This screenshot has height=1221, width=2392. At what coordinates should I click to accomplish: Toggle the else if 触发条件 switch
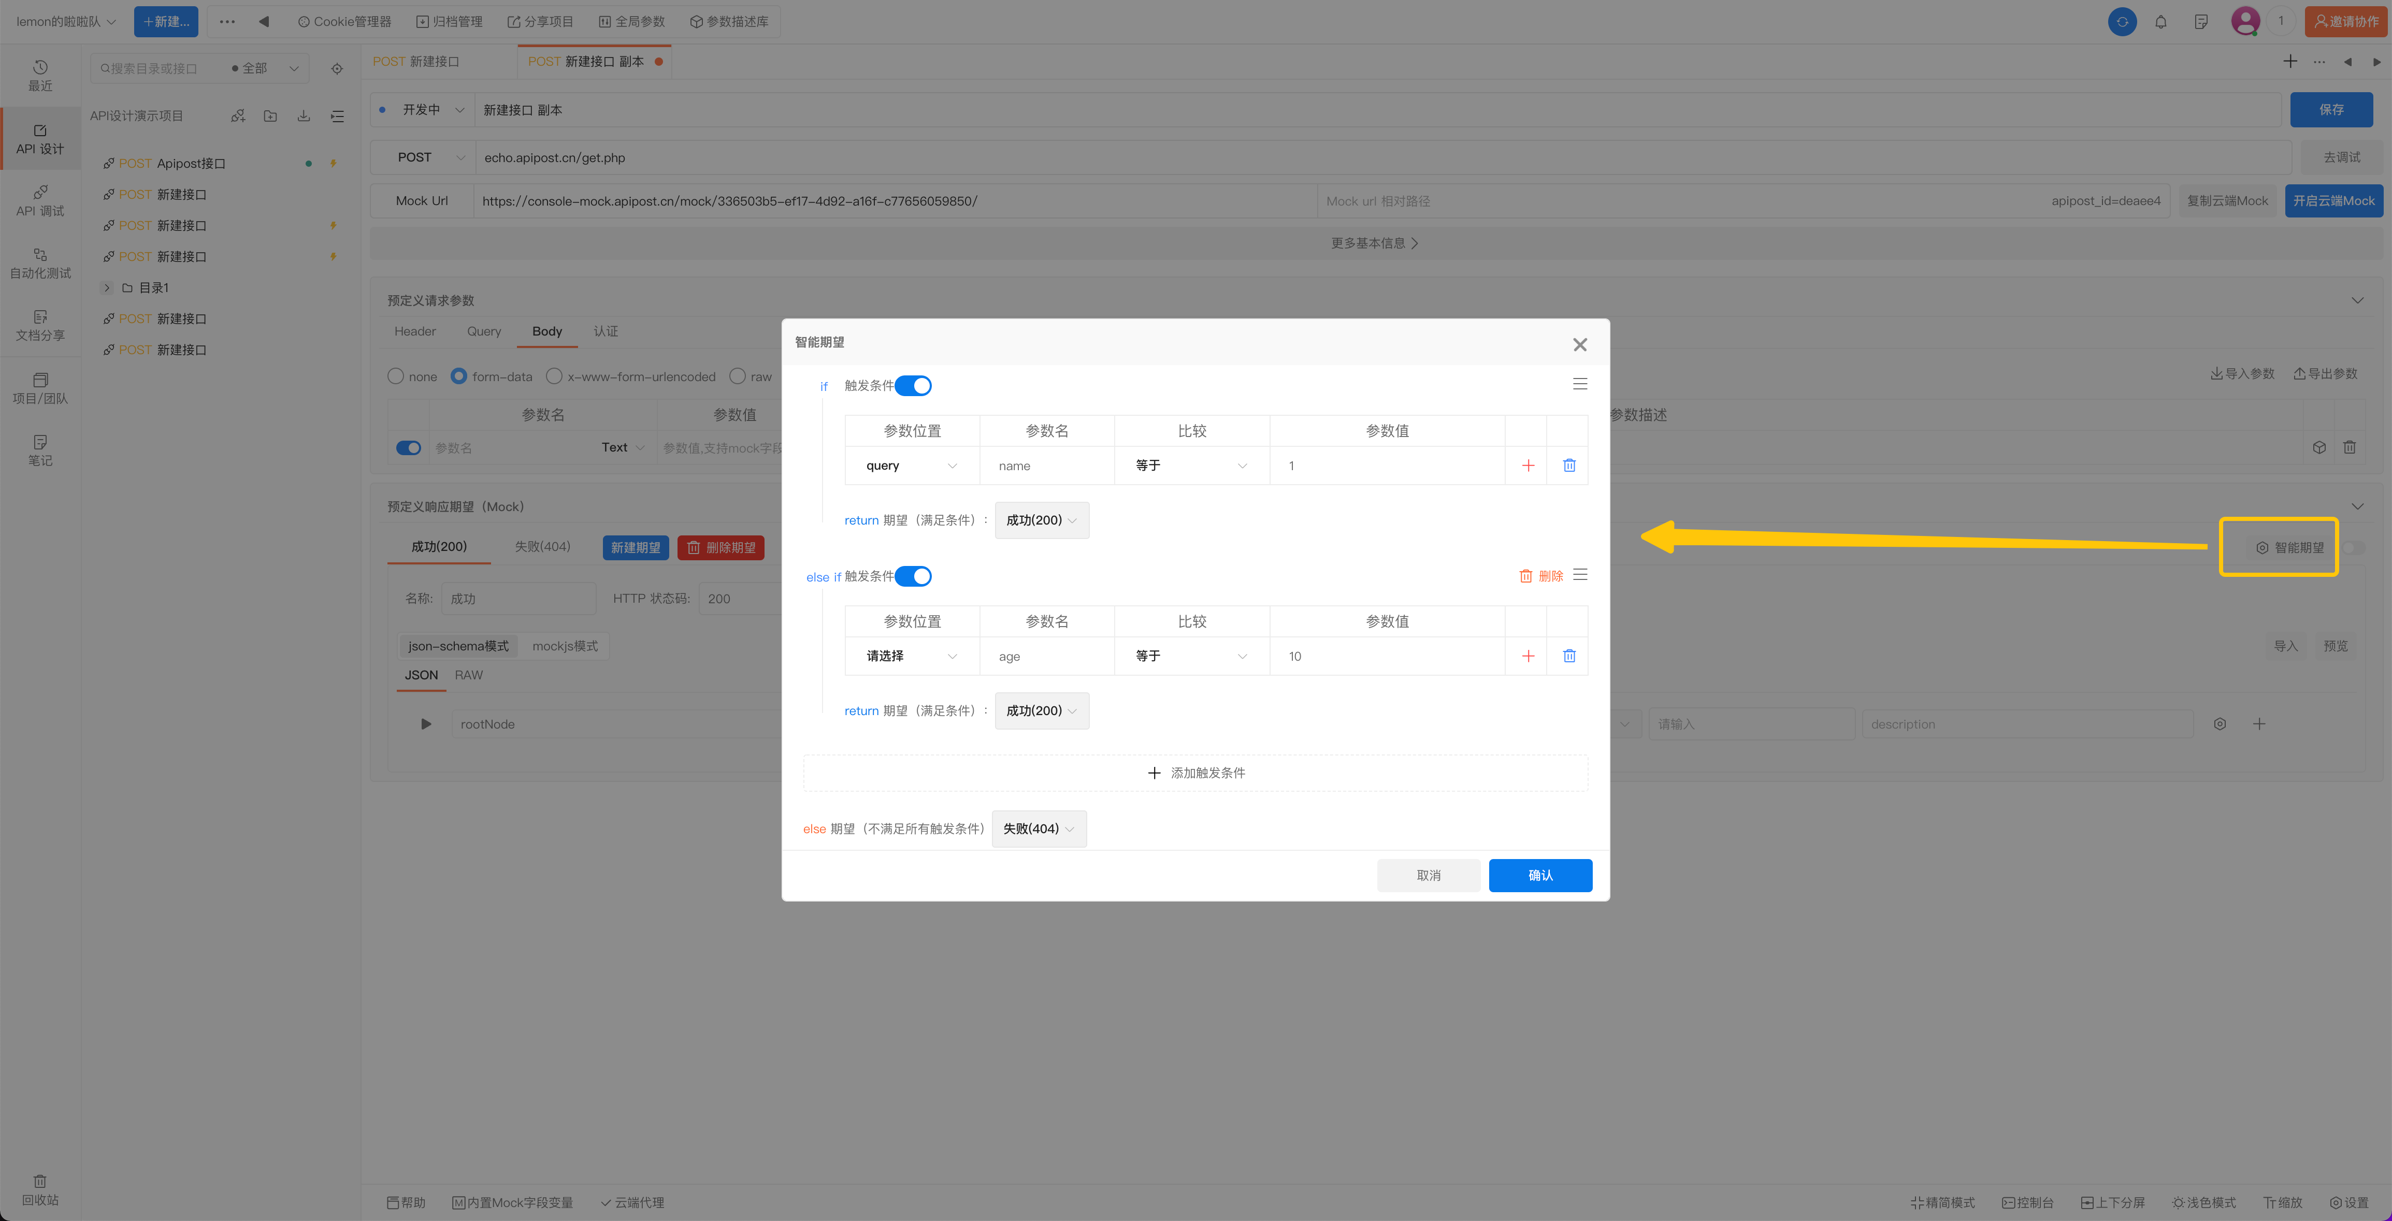pyautogui.click(x=913, y=576)
